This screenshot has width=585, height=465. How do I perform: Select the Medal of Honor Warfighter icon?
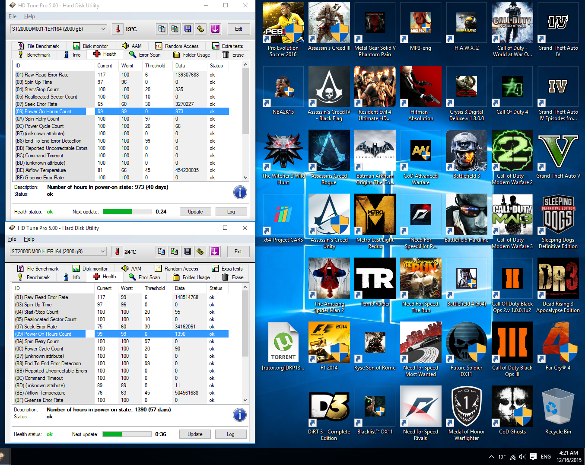(x=467, y=414)
